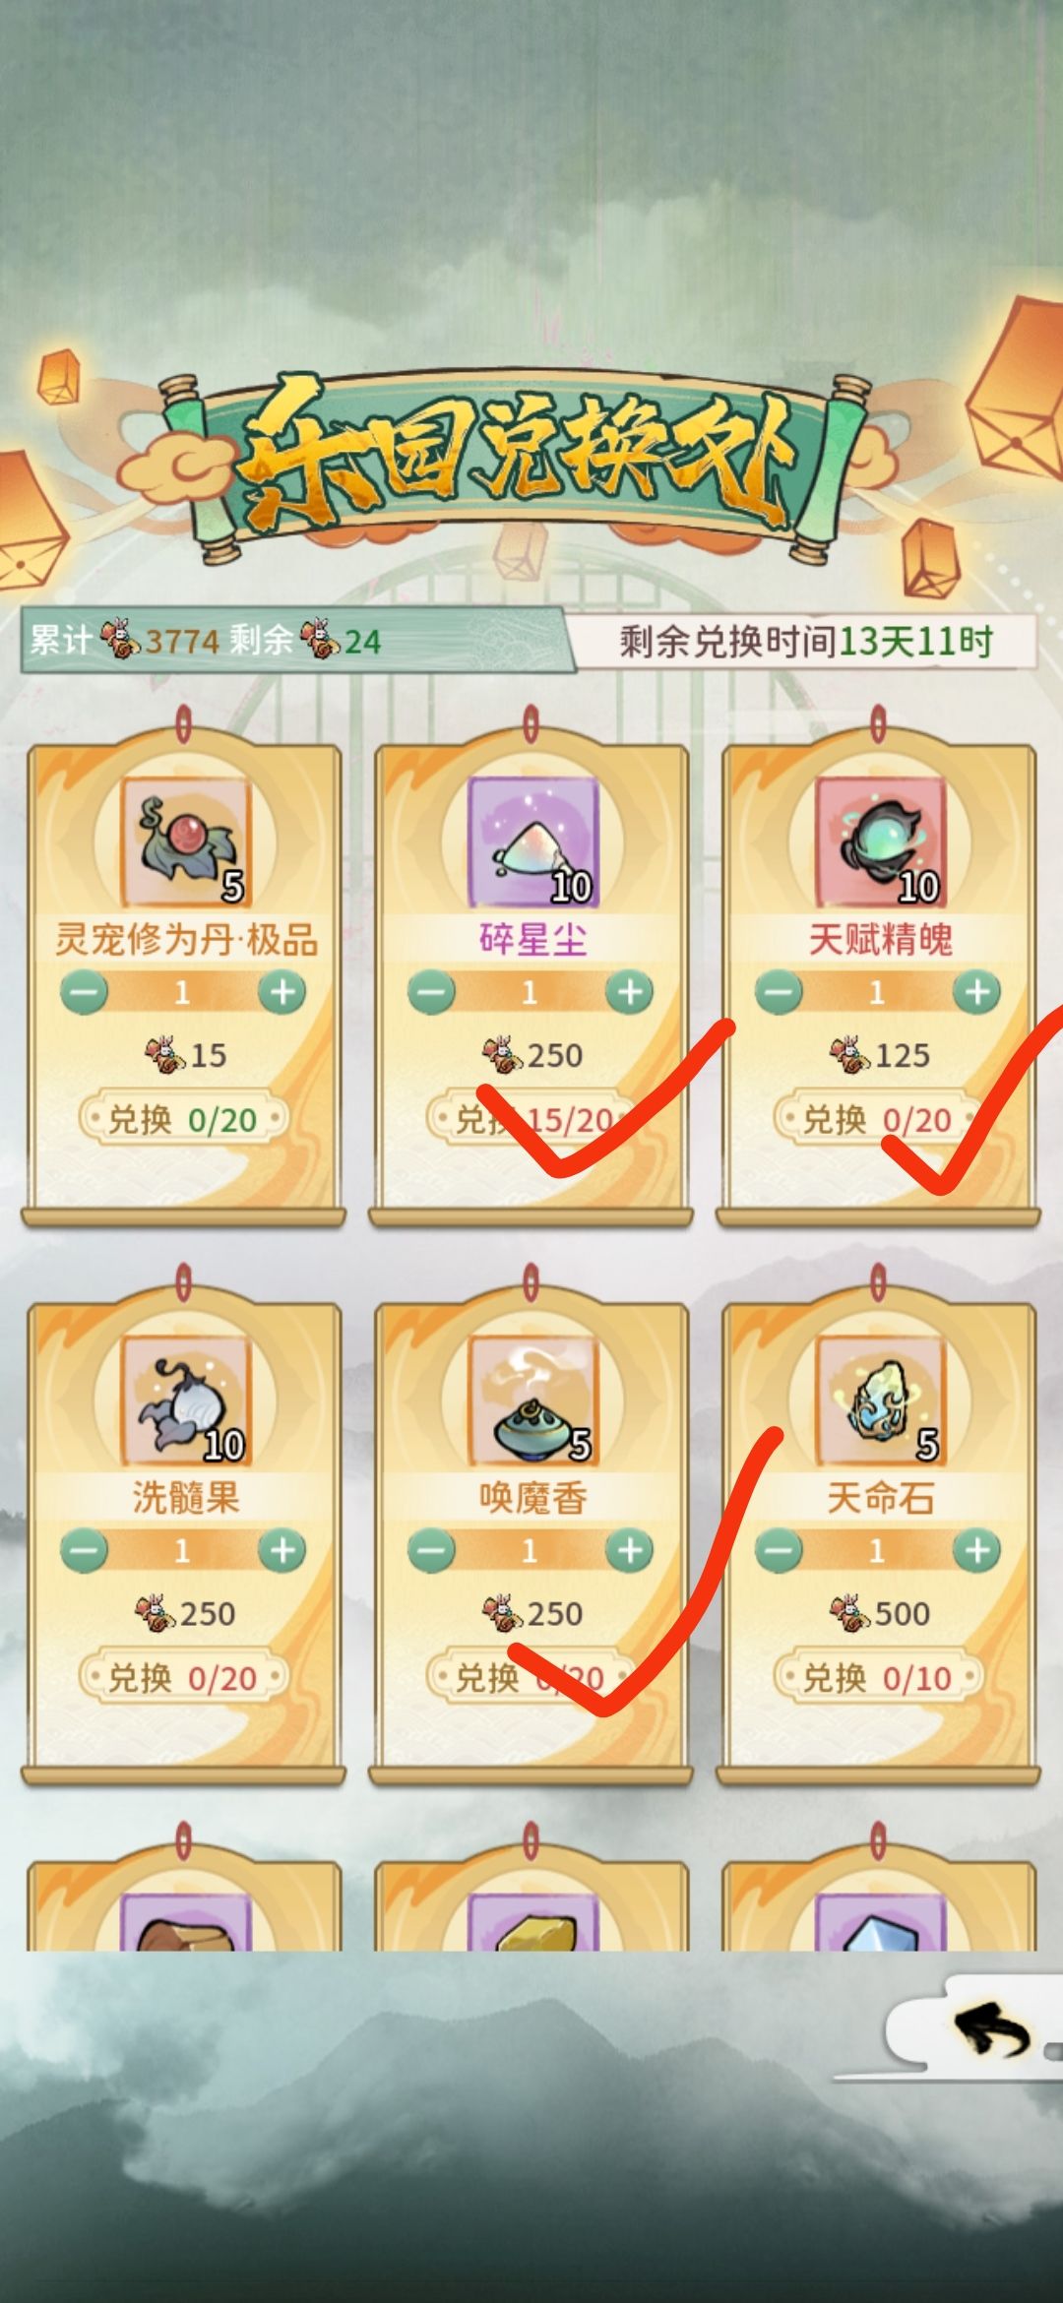Redeem 天赋精魄 via 兑换 button

(878, 1119)
